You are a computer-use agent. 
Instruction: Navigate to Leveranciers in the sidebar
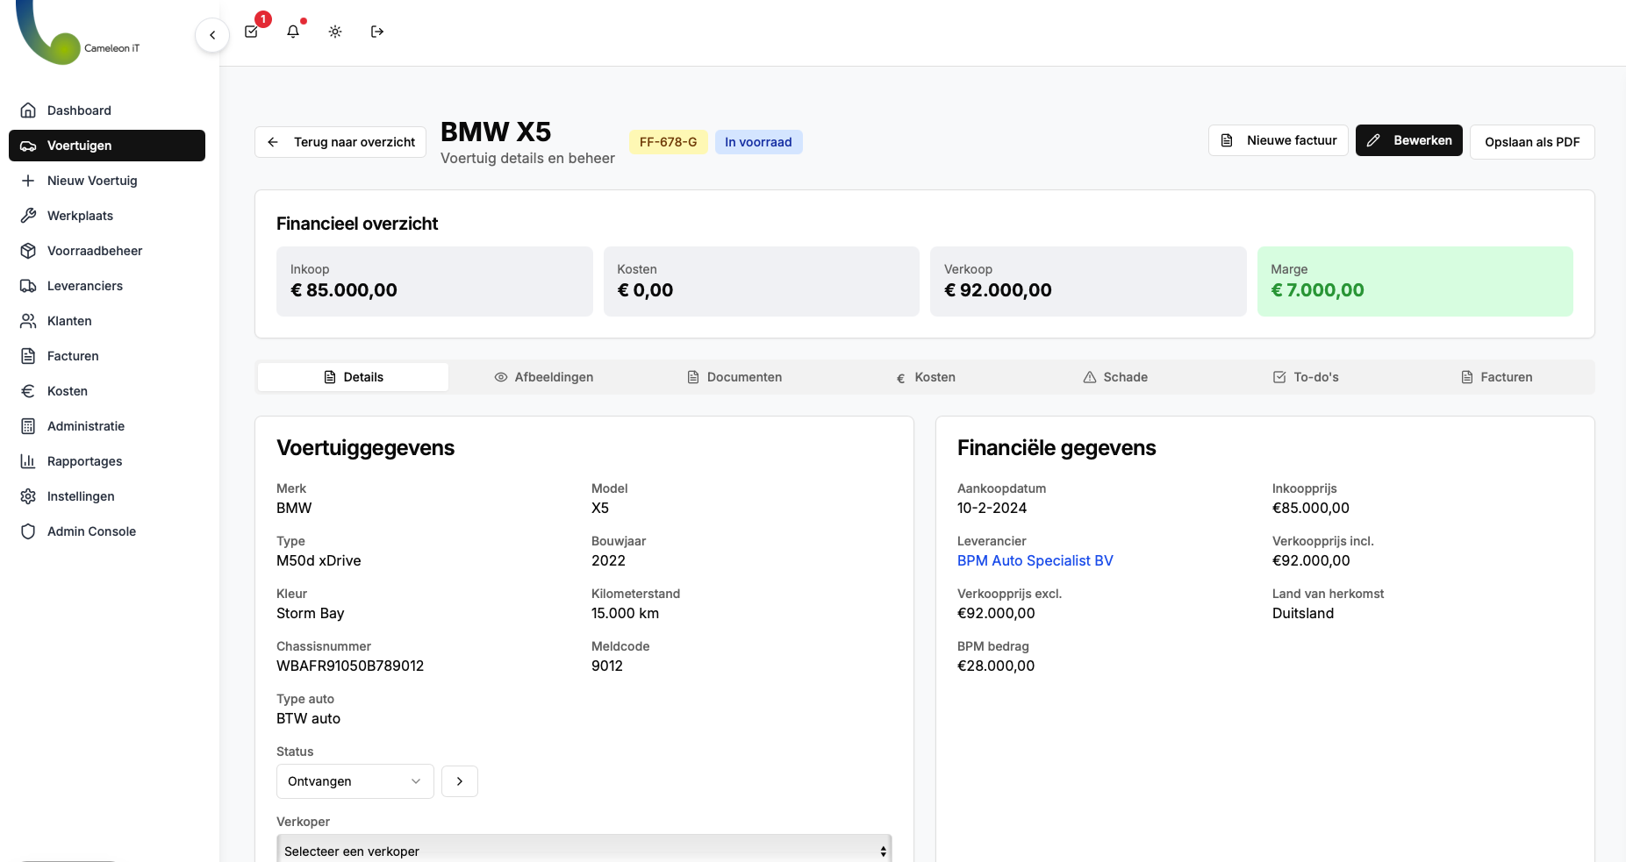[x=84, y=286]
